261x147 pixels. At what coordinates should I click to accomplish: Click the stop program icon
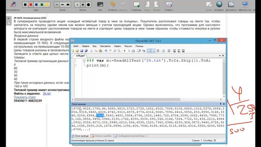[129, 51]
